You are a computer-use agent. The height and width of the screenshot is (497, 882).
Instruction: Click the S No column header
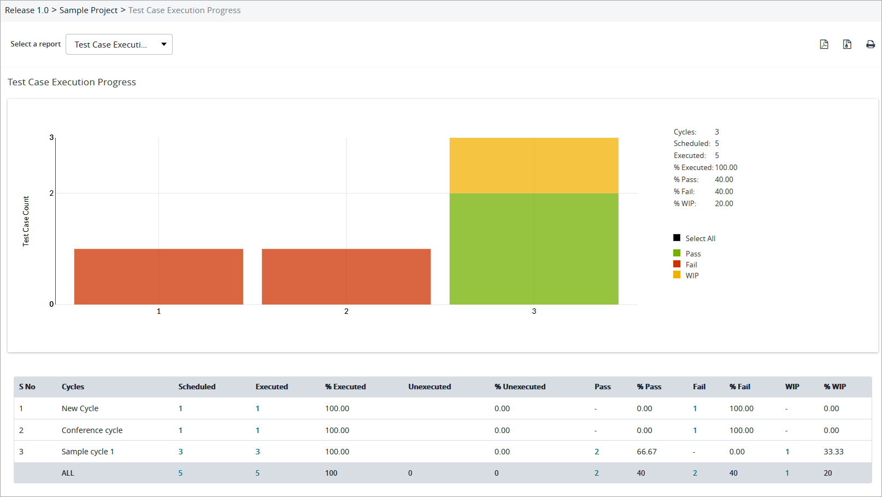tap(27, 387)
